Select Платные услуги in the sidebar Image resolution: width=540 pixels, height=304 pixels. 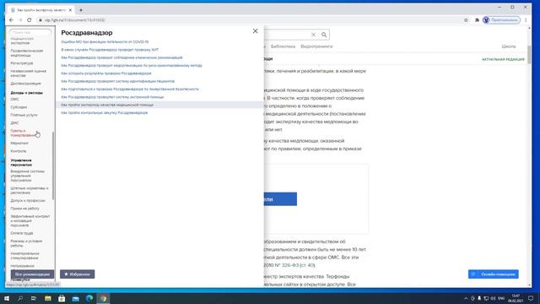tap(24, 115)
